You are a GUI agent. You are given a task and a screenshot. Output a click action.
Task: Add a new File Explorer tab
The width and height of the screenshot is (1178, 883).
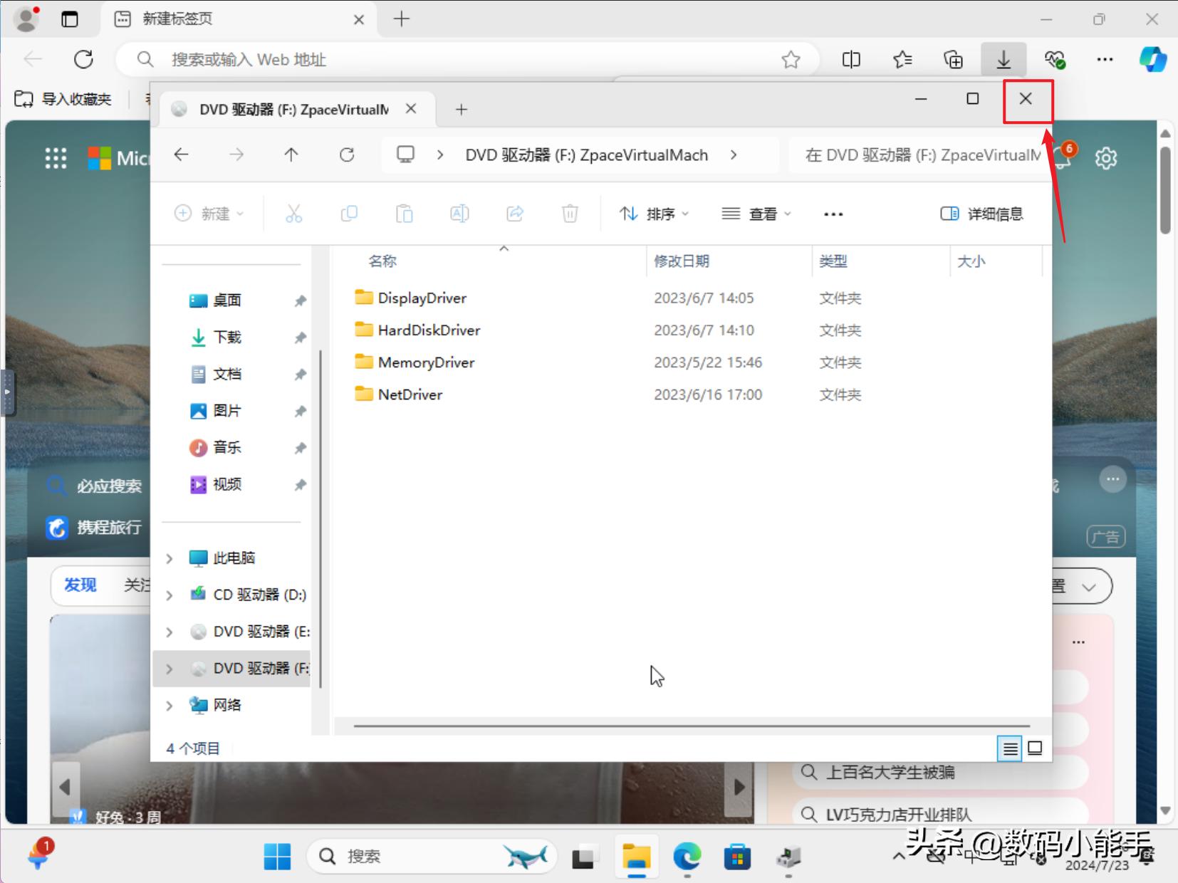tap(462, 109)
